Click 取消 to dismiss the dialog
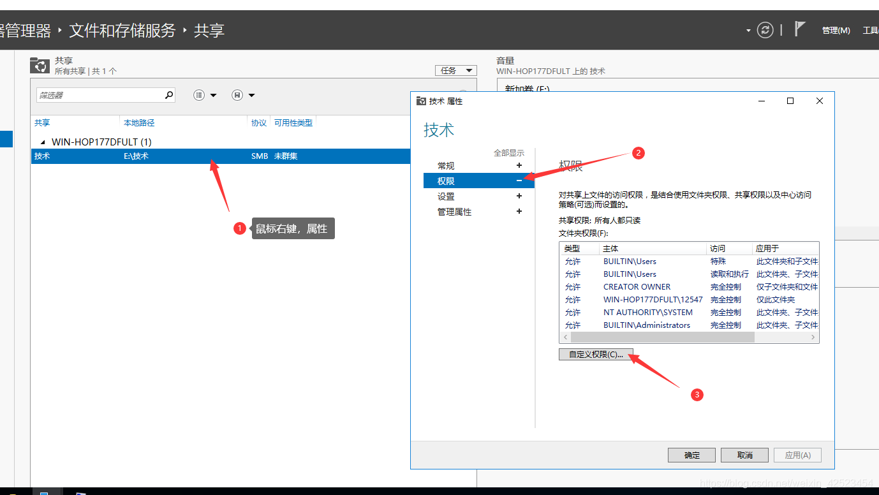 [744, 455]
